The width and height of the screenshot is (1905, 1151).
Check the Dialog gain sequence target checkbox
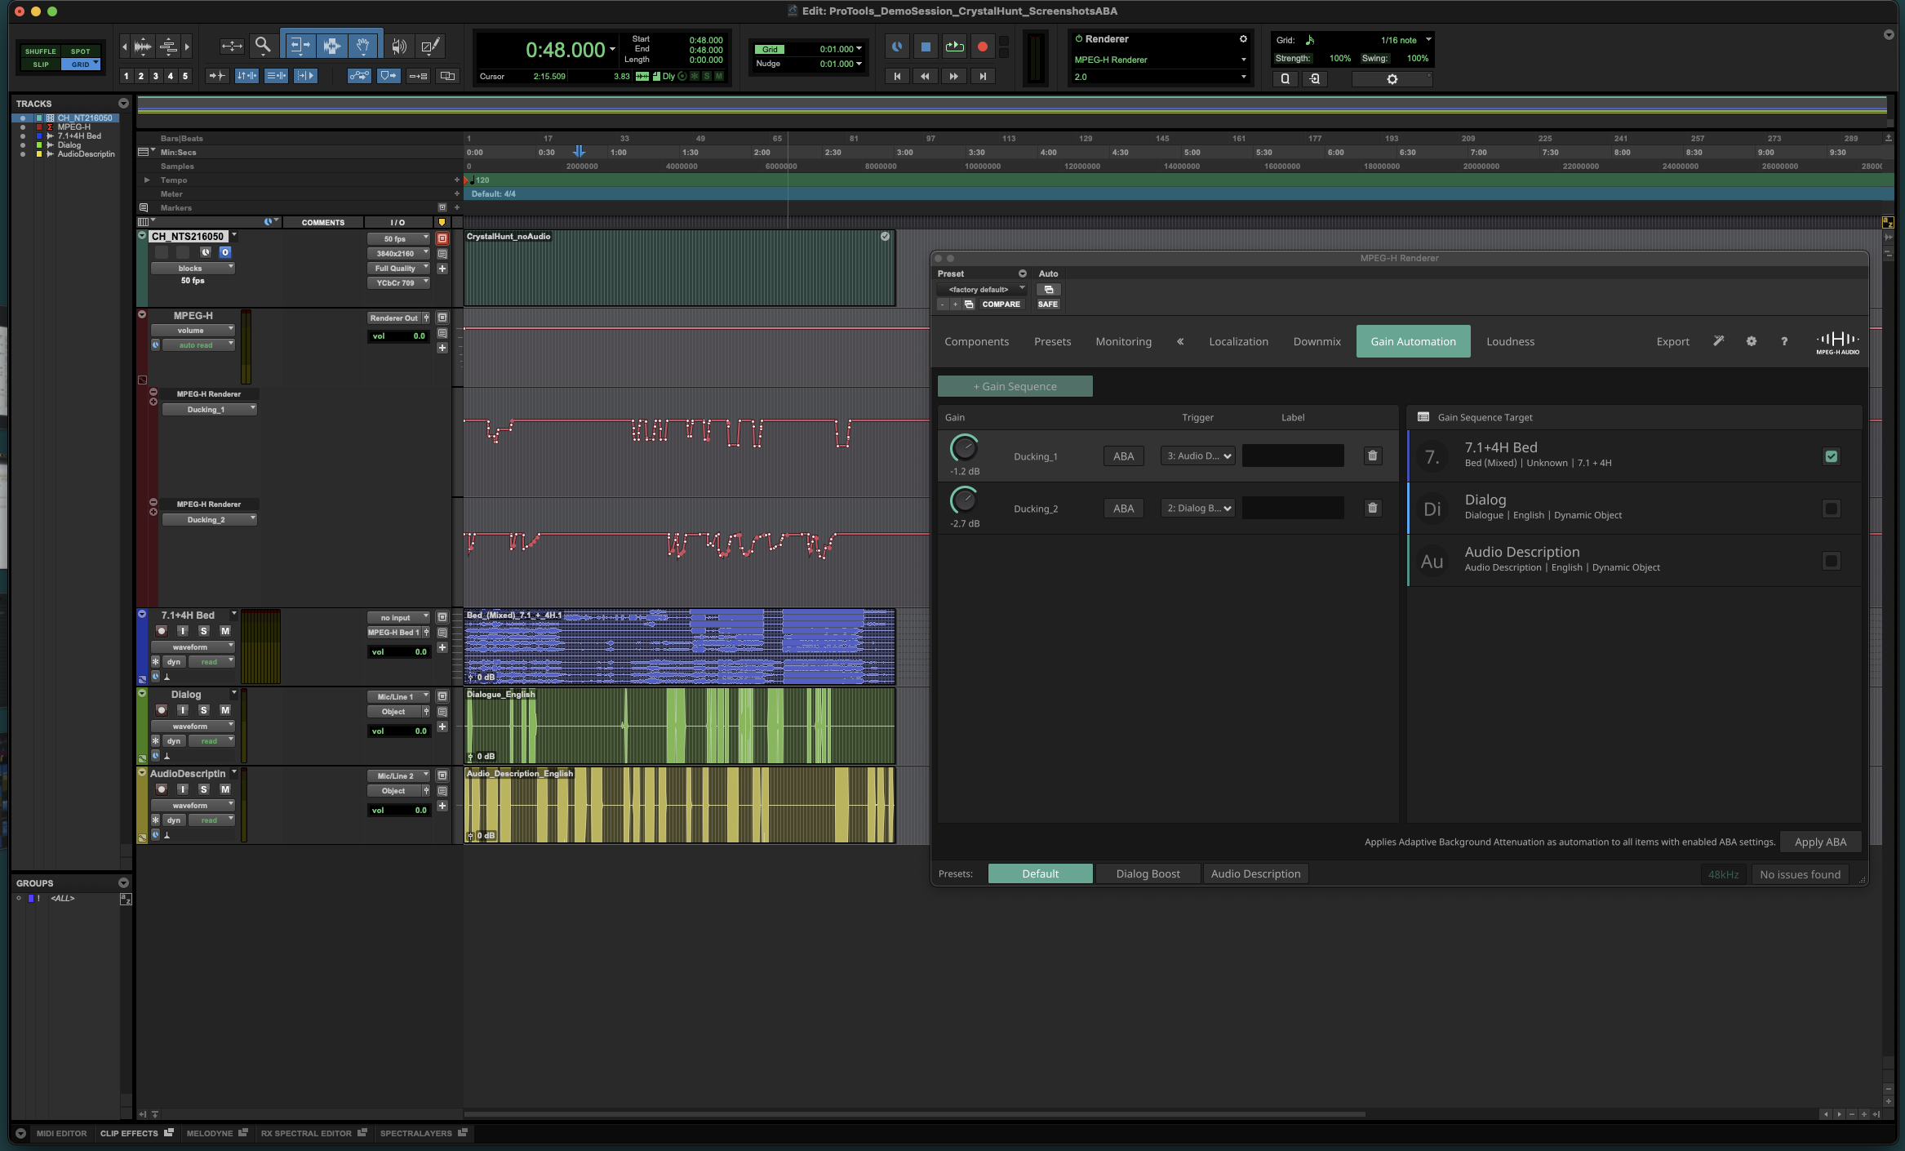pyautogui.click(x=1832, y=509)
